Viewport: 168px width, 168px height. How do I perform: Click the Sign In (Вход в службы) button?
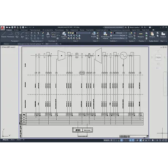(134, 27)
